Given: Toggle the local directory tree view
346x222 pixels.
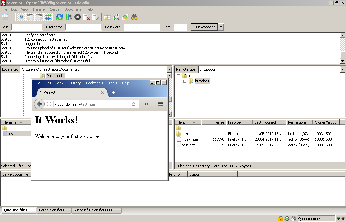Looking at the screenshot, I should tap(30, 17).
